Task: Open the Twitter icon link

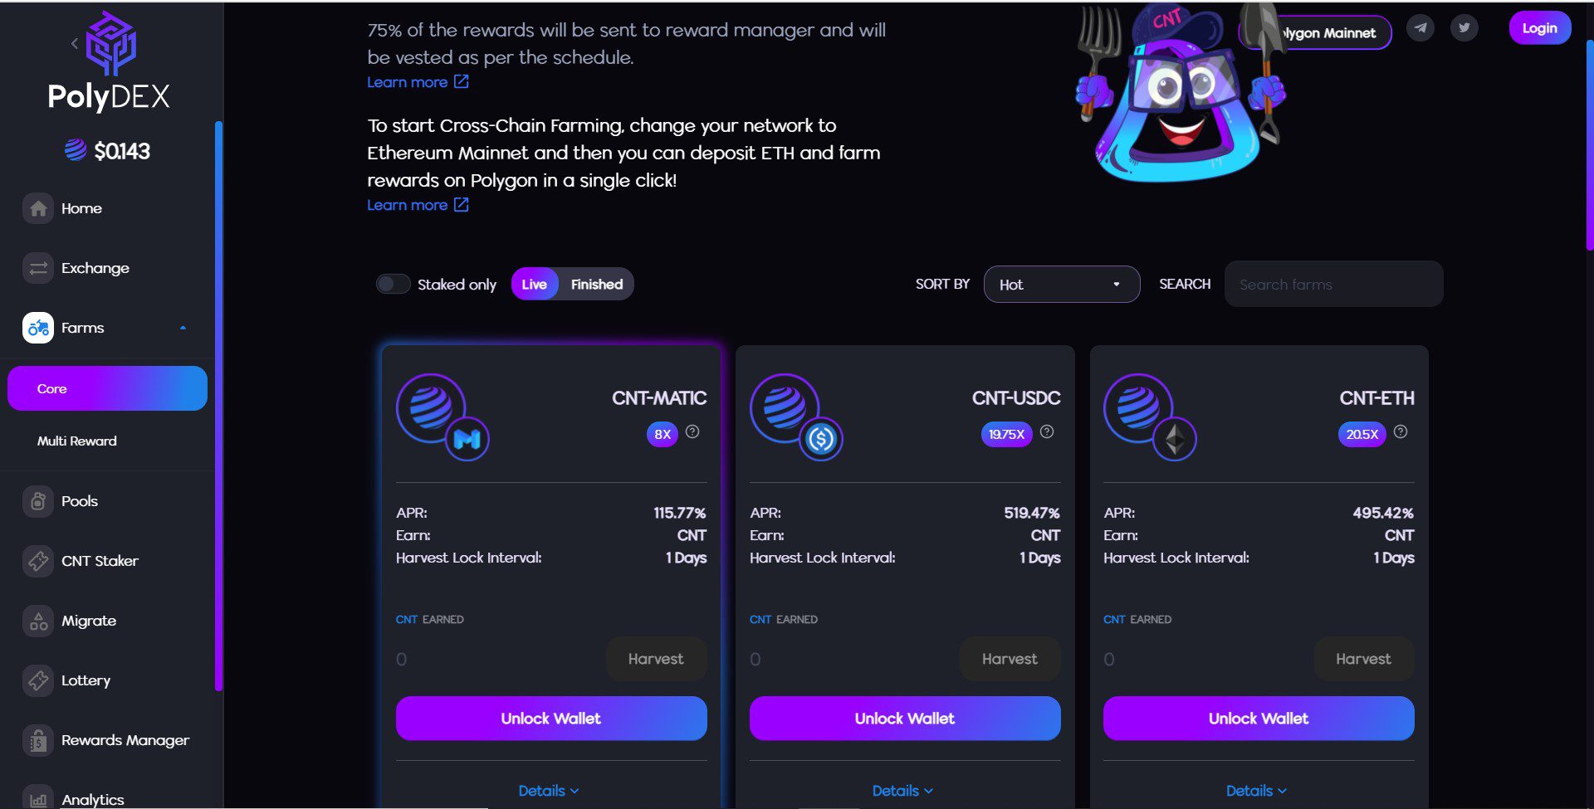Action: coord(1464,28)
